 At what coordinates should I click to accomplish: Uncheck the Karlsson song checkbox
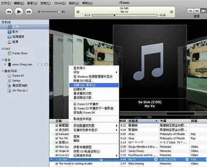tap(57, 134)
